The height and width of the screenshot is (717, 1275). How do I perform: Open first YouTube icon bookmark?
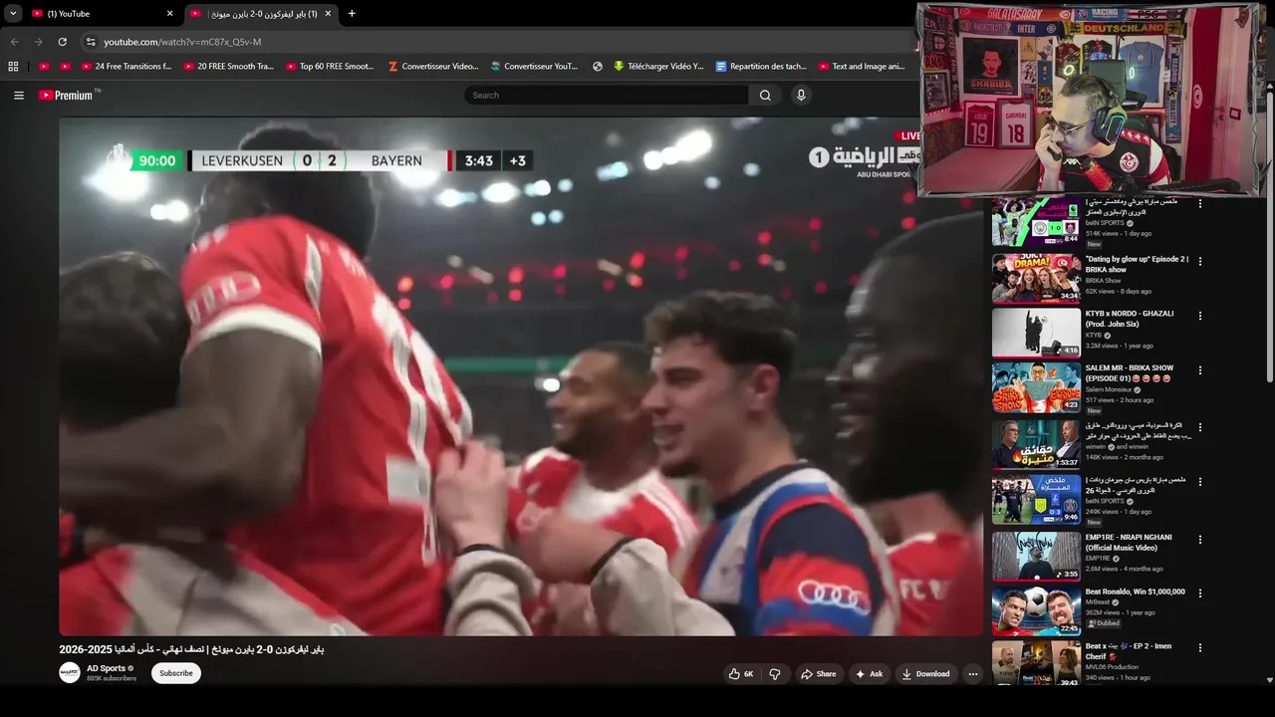[44, 67]
